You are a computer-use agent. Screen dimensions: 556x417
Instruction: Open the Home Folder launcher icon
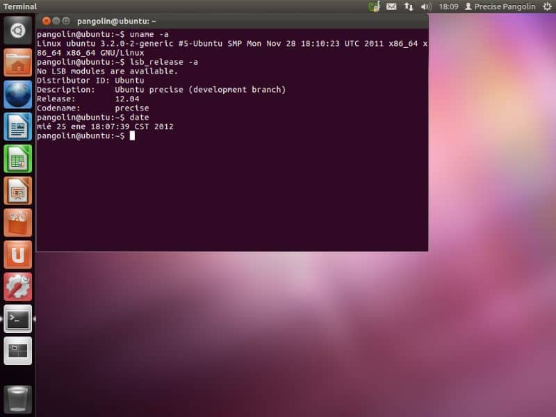17,61
